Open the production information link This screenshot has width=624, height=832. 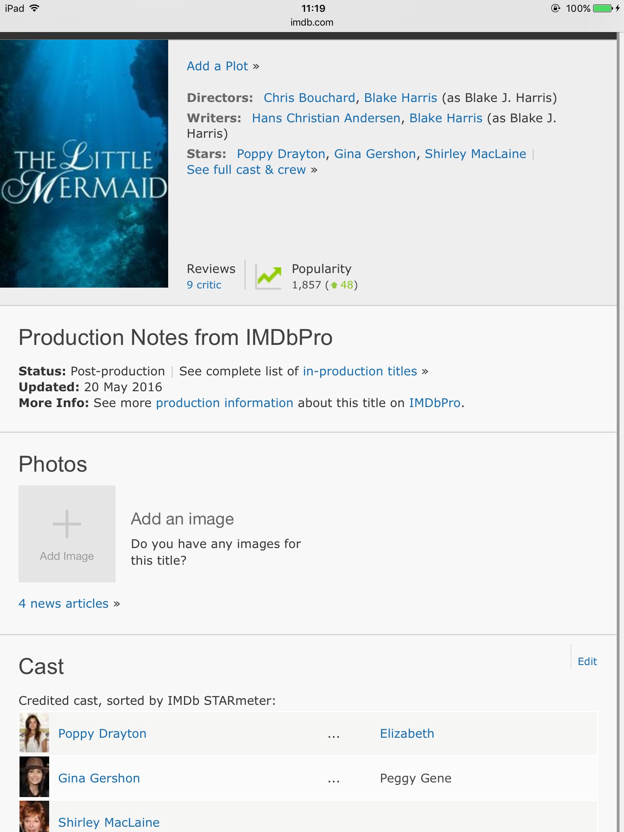coord(225,403)
